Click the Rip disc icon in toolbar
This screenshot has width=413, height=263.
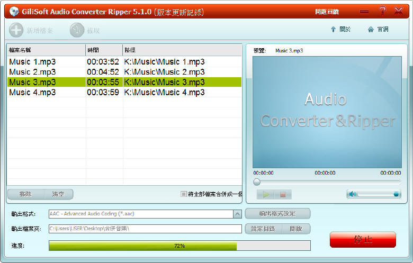pyautogui.click(x=77, y=30)
